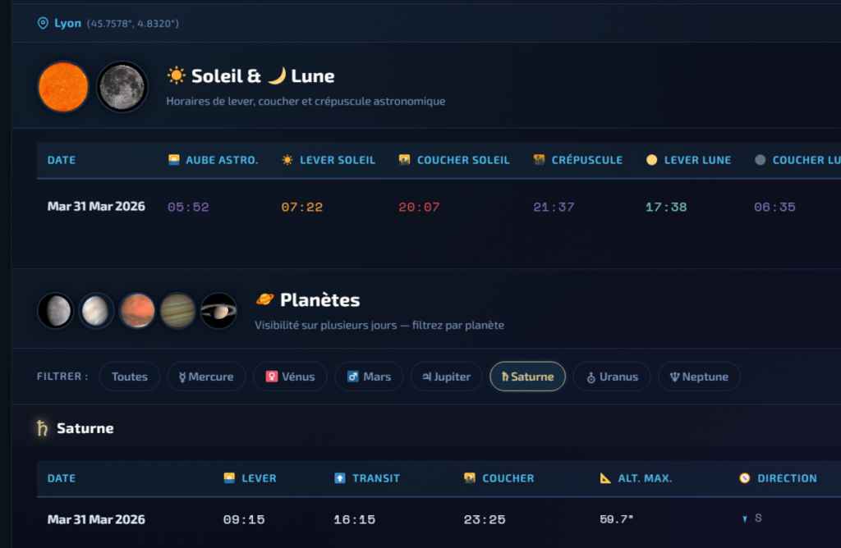Click the Aube Astro. column header
This screenshot has height=548, width=841.
(214, 160)
